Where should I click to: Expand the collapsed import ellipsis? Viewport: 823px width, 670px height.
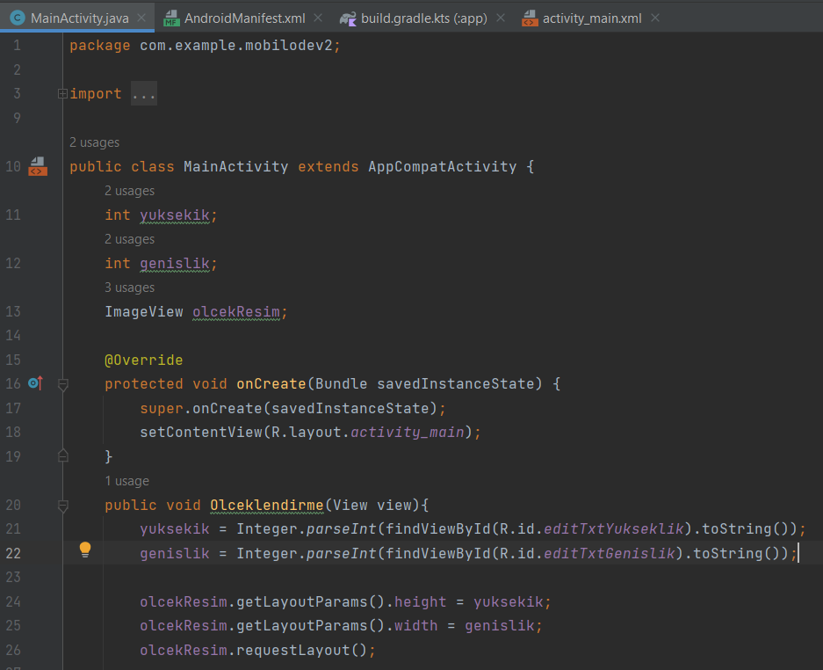(143, 94)
